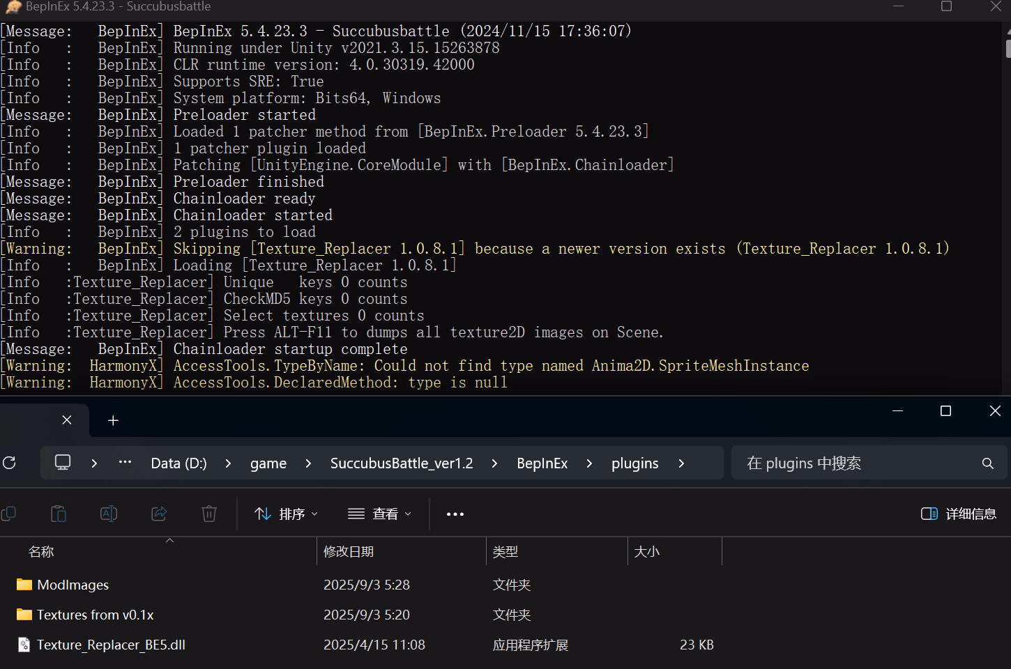Click the Texture_Replacer_BE5.dll file icon
1011x669 pixels.
(24, 645)
